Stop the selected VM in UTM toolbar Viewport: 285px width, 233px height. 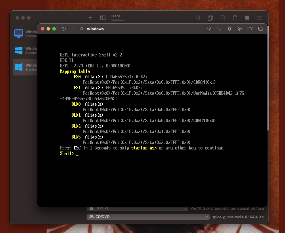click(247, 18)
